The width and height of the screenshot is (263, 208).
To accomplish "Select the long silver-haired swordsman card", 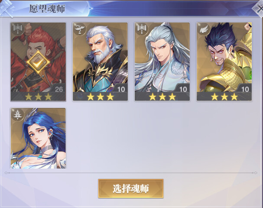I will 162,62.
